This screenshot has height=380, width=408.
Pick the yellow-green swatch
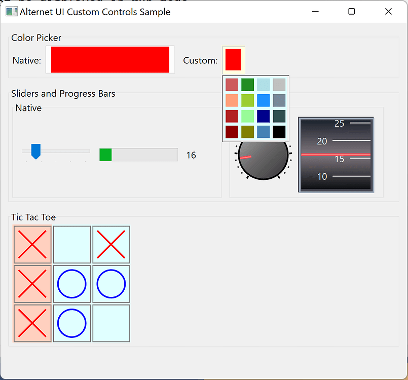(247, 100)
